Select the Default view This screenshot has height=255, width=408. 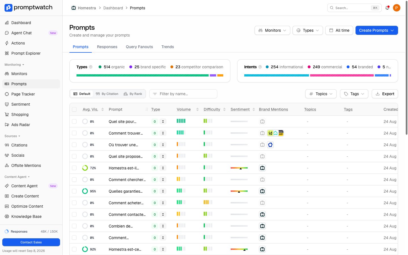pos(82,94)
